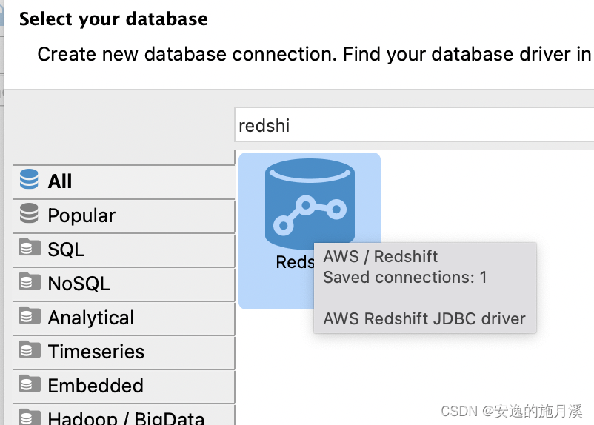
Task: Click the All category stacked-disks icon
Action: click(x=29, y=180)
